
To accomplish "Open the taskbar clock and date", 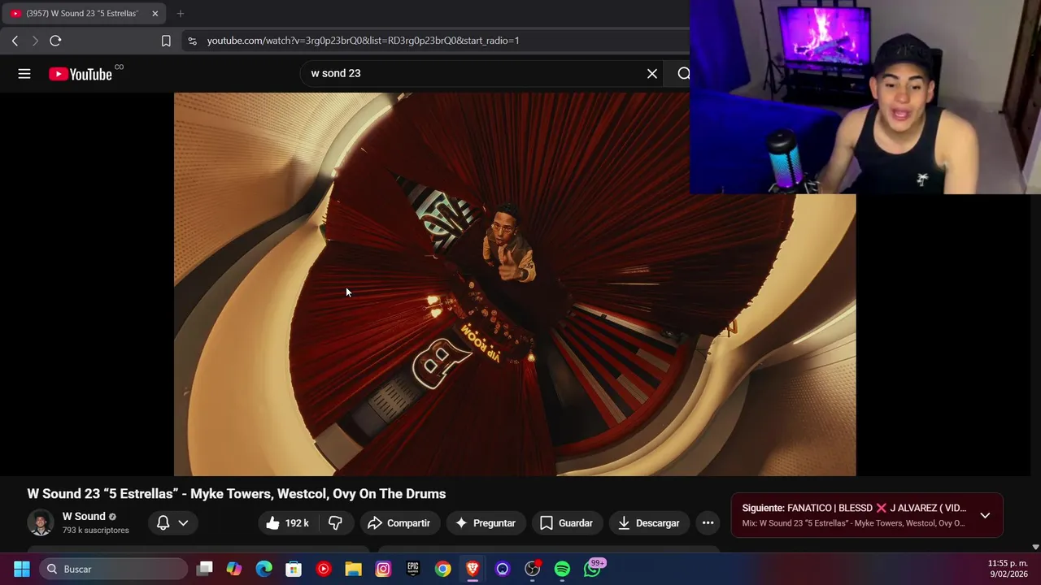I will 1008,569.
